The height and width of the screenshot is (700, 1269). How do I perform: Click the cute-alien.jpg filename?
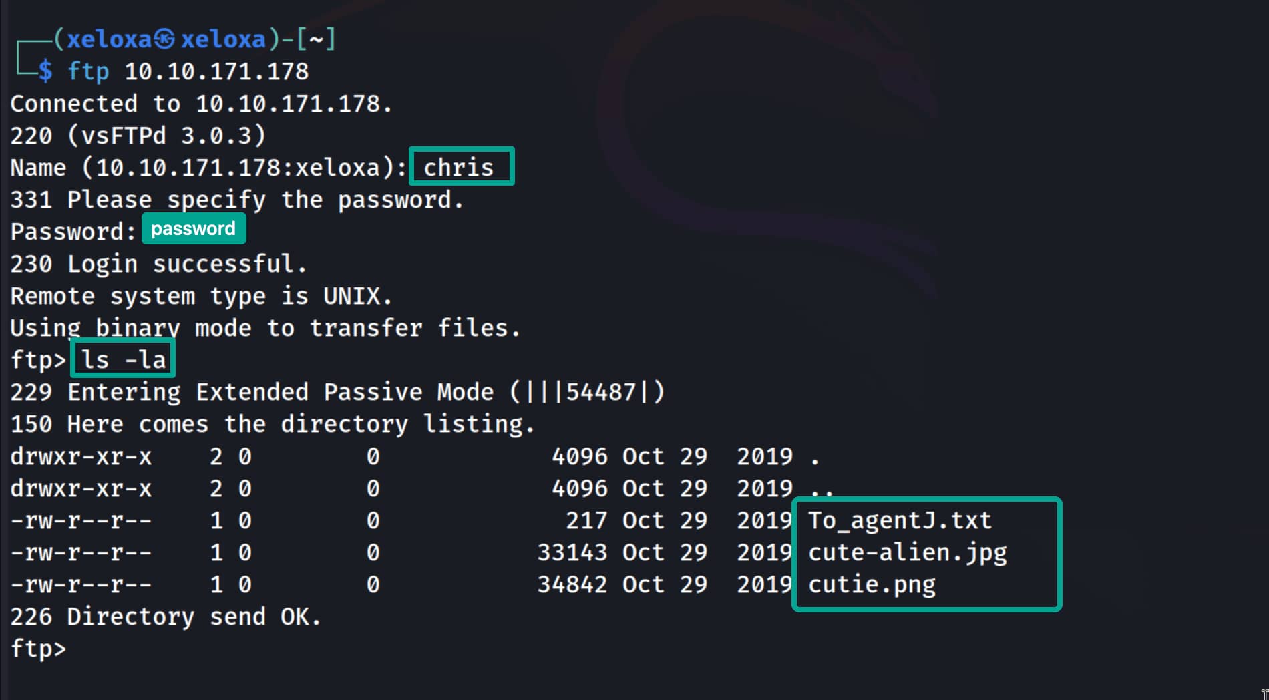click(907, 552)
